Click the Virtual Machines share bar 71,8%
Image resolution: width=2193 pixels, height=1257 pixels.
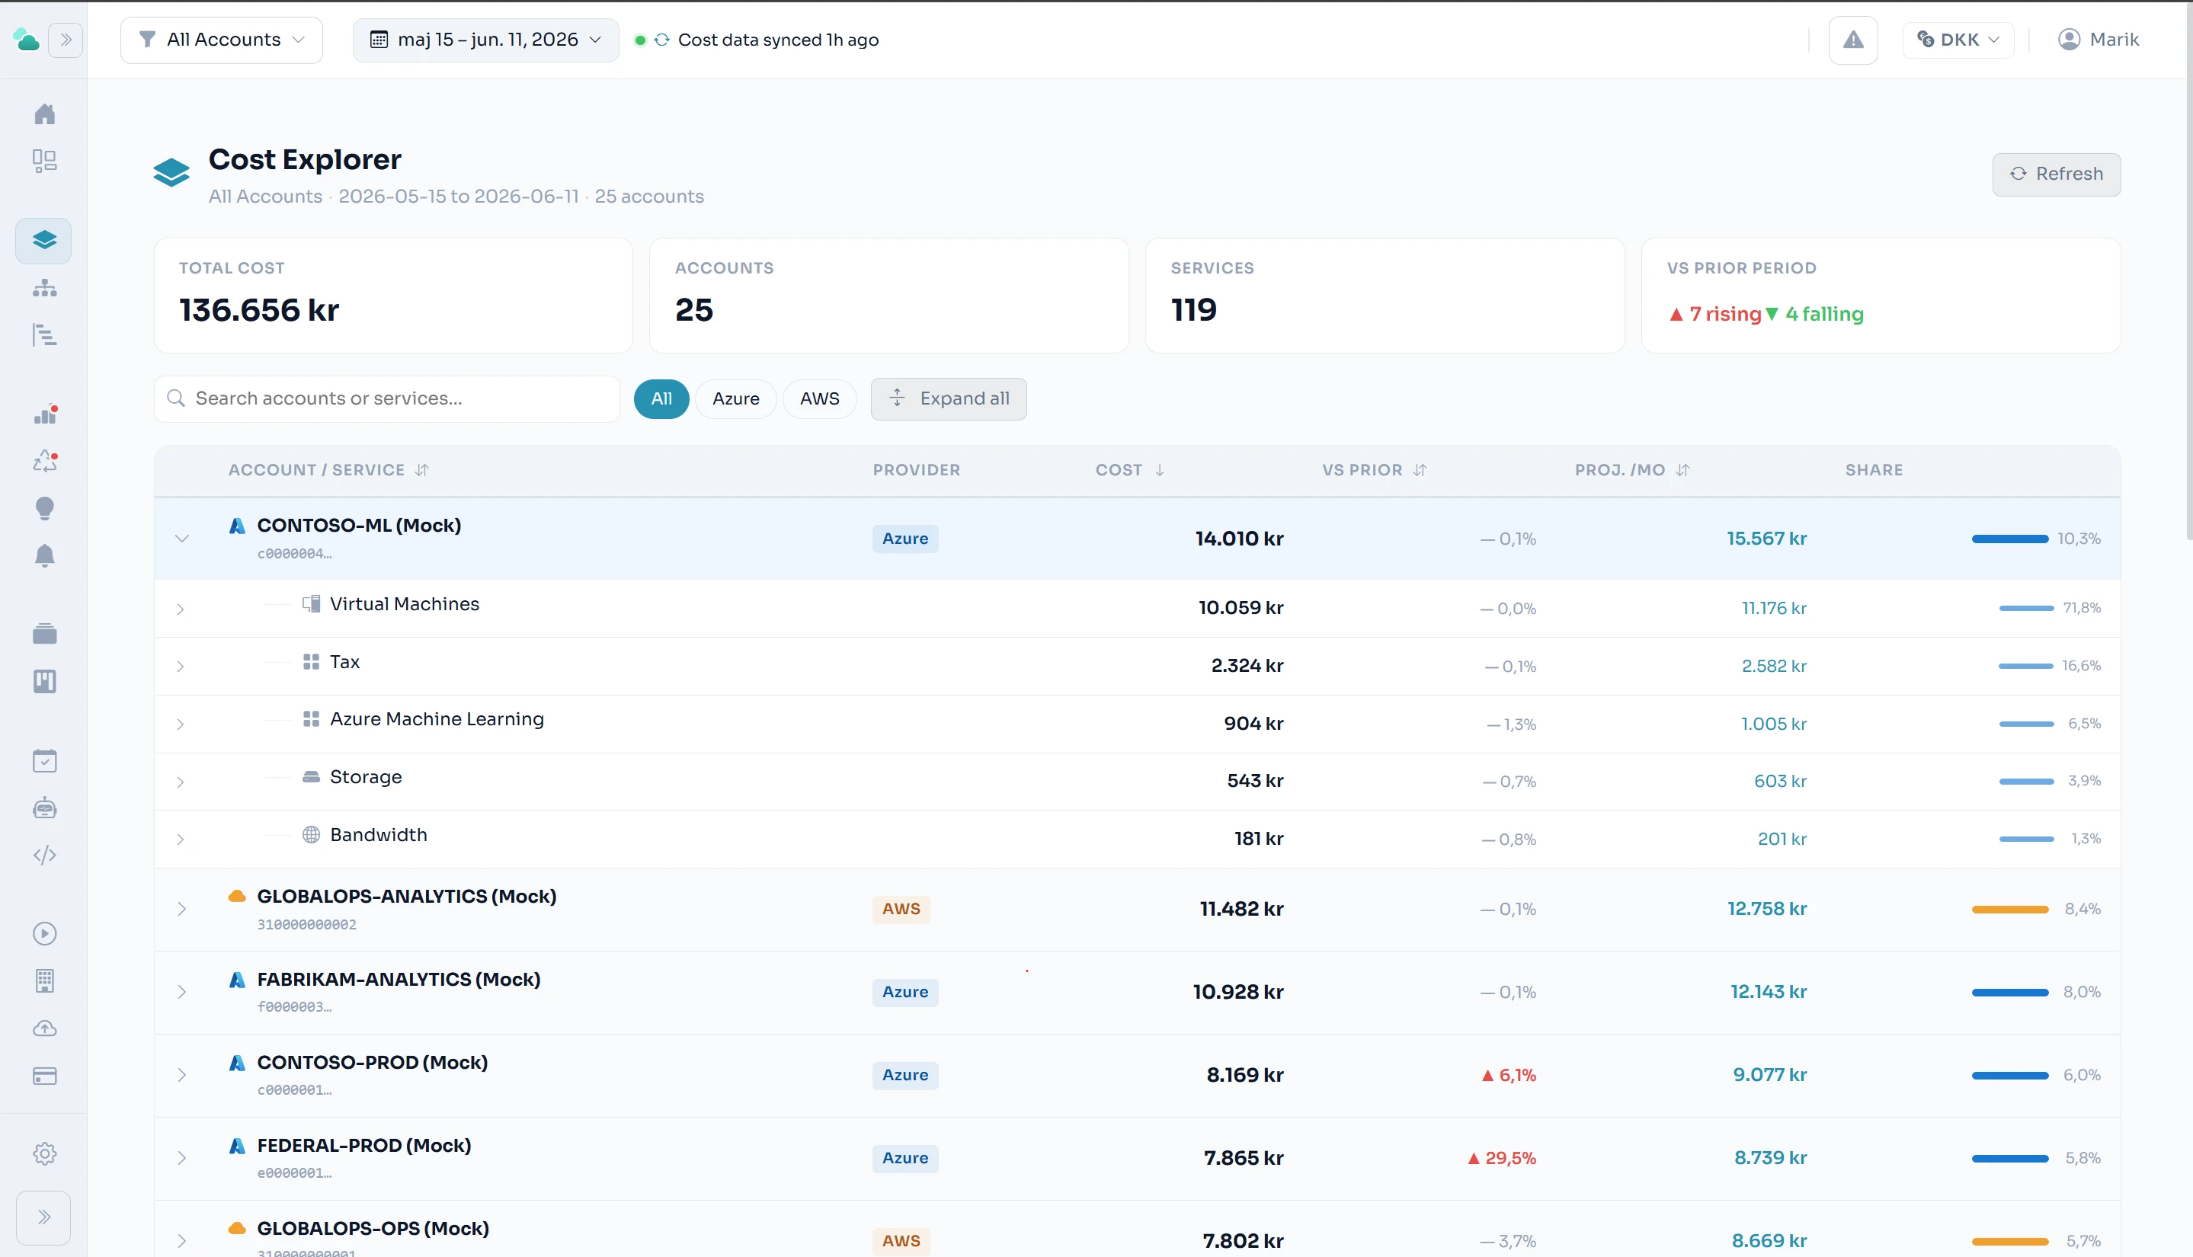coord(2026,609)
